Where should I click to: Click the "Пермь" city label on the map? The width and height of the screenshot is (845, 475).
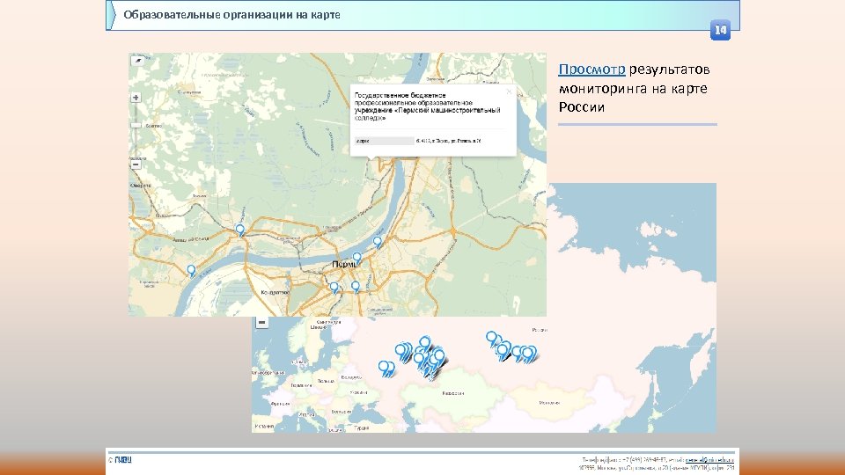tap(344, 265)
